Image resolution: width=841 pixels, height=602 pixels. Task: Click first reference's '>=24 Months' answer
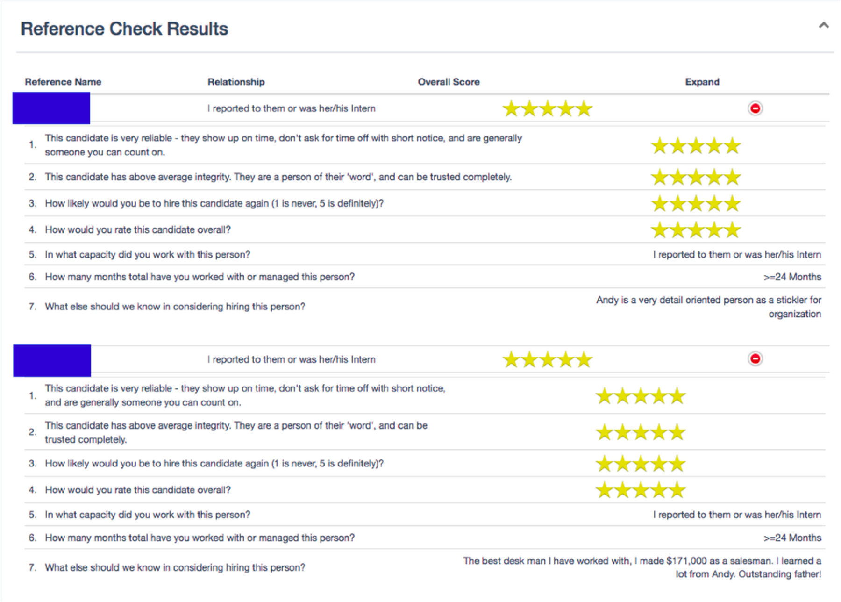pos(792,277)
